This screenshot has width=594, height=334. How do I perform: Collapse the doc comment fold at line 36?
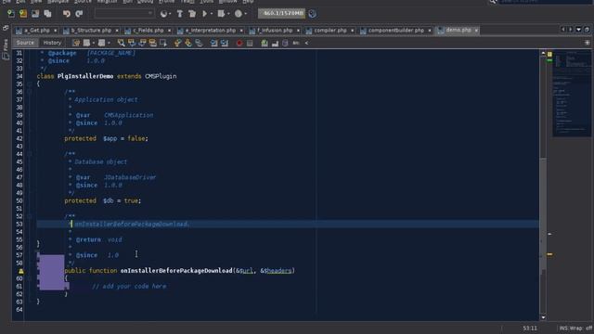point(29,92)
